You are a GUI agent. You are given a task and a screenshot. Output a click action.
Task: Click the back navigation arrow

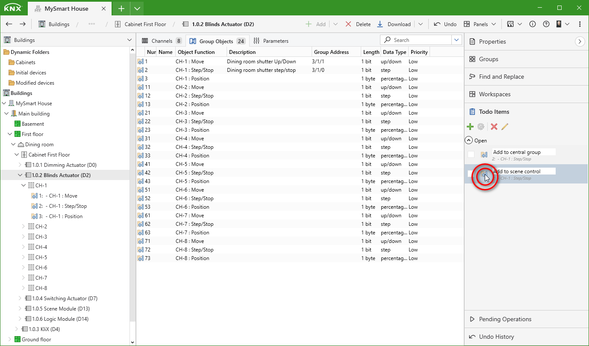tap(9, 24)
